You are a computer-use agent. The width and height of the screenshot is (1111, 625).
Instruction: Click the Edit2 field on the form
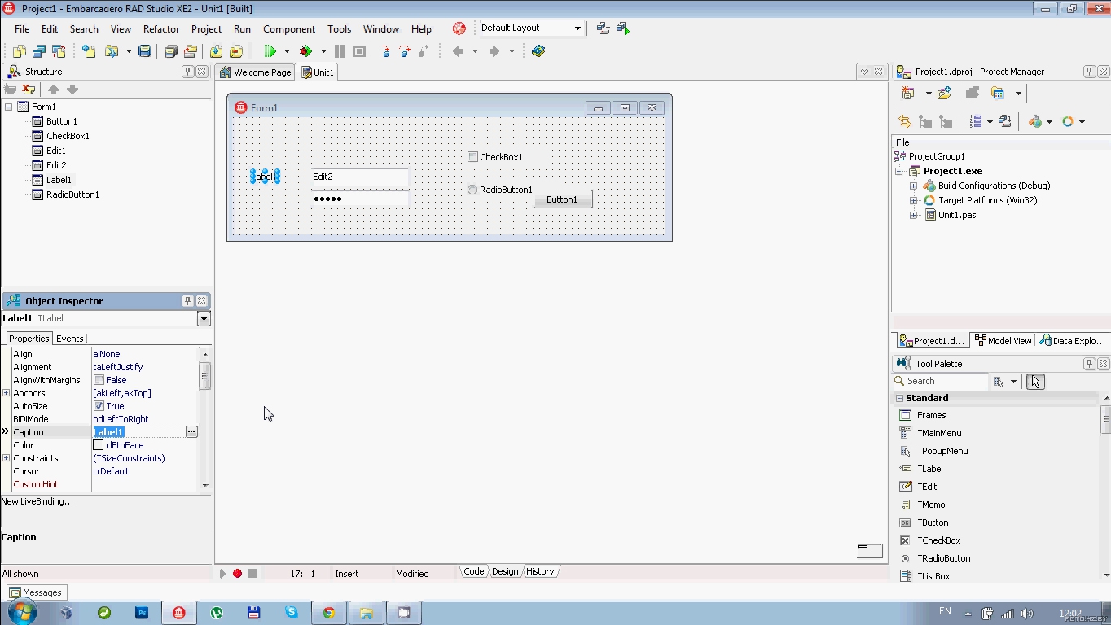click(x=359, y=177)
